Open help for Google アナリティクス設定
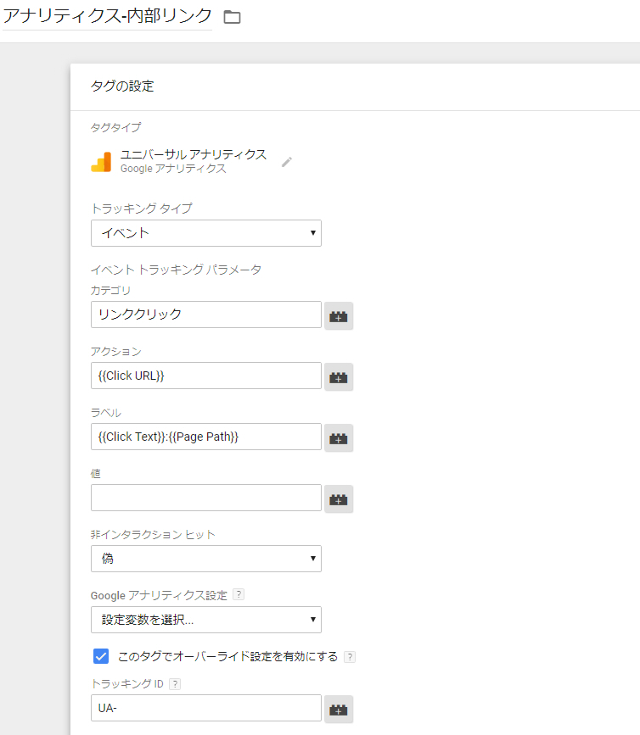The width and height of the screenshot is (640, 735). (x=239, y=594)
